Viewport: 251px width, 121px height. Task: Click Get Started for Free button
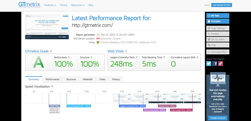222,5
